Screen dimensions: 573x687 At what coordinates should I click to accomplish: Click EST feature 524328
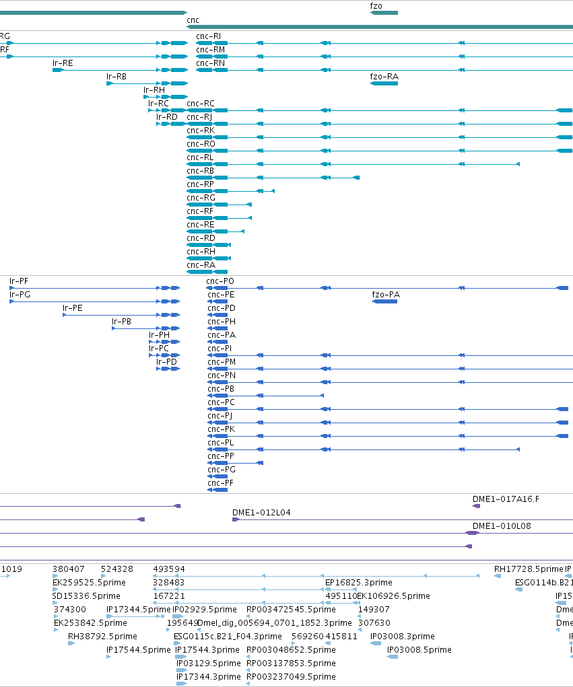(x=117, y=569)
